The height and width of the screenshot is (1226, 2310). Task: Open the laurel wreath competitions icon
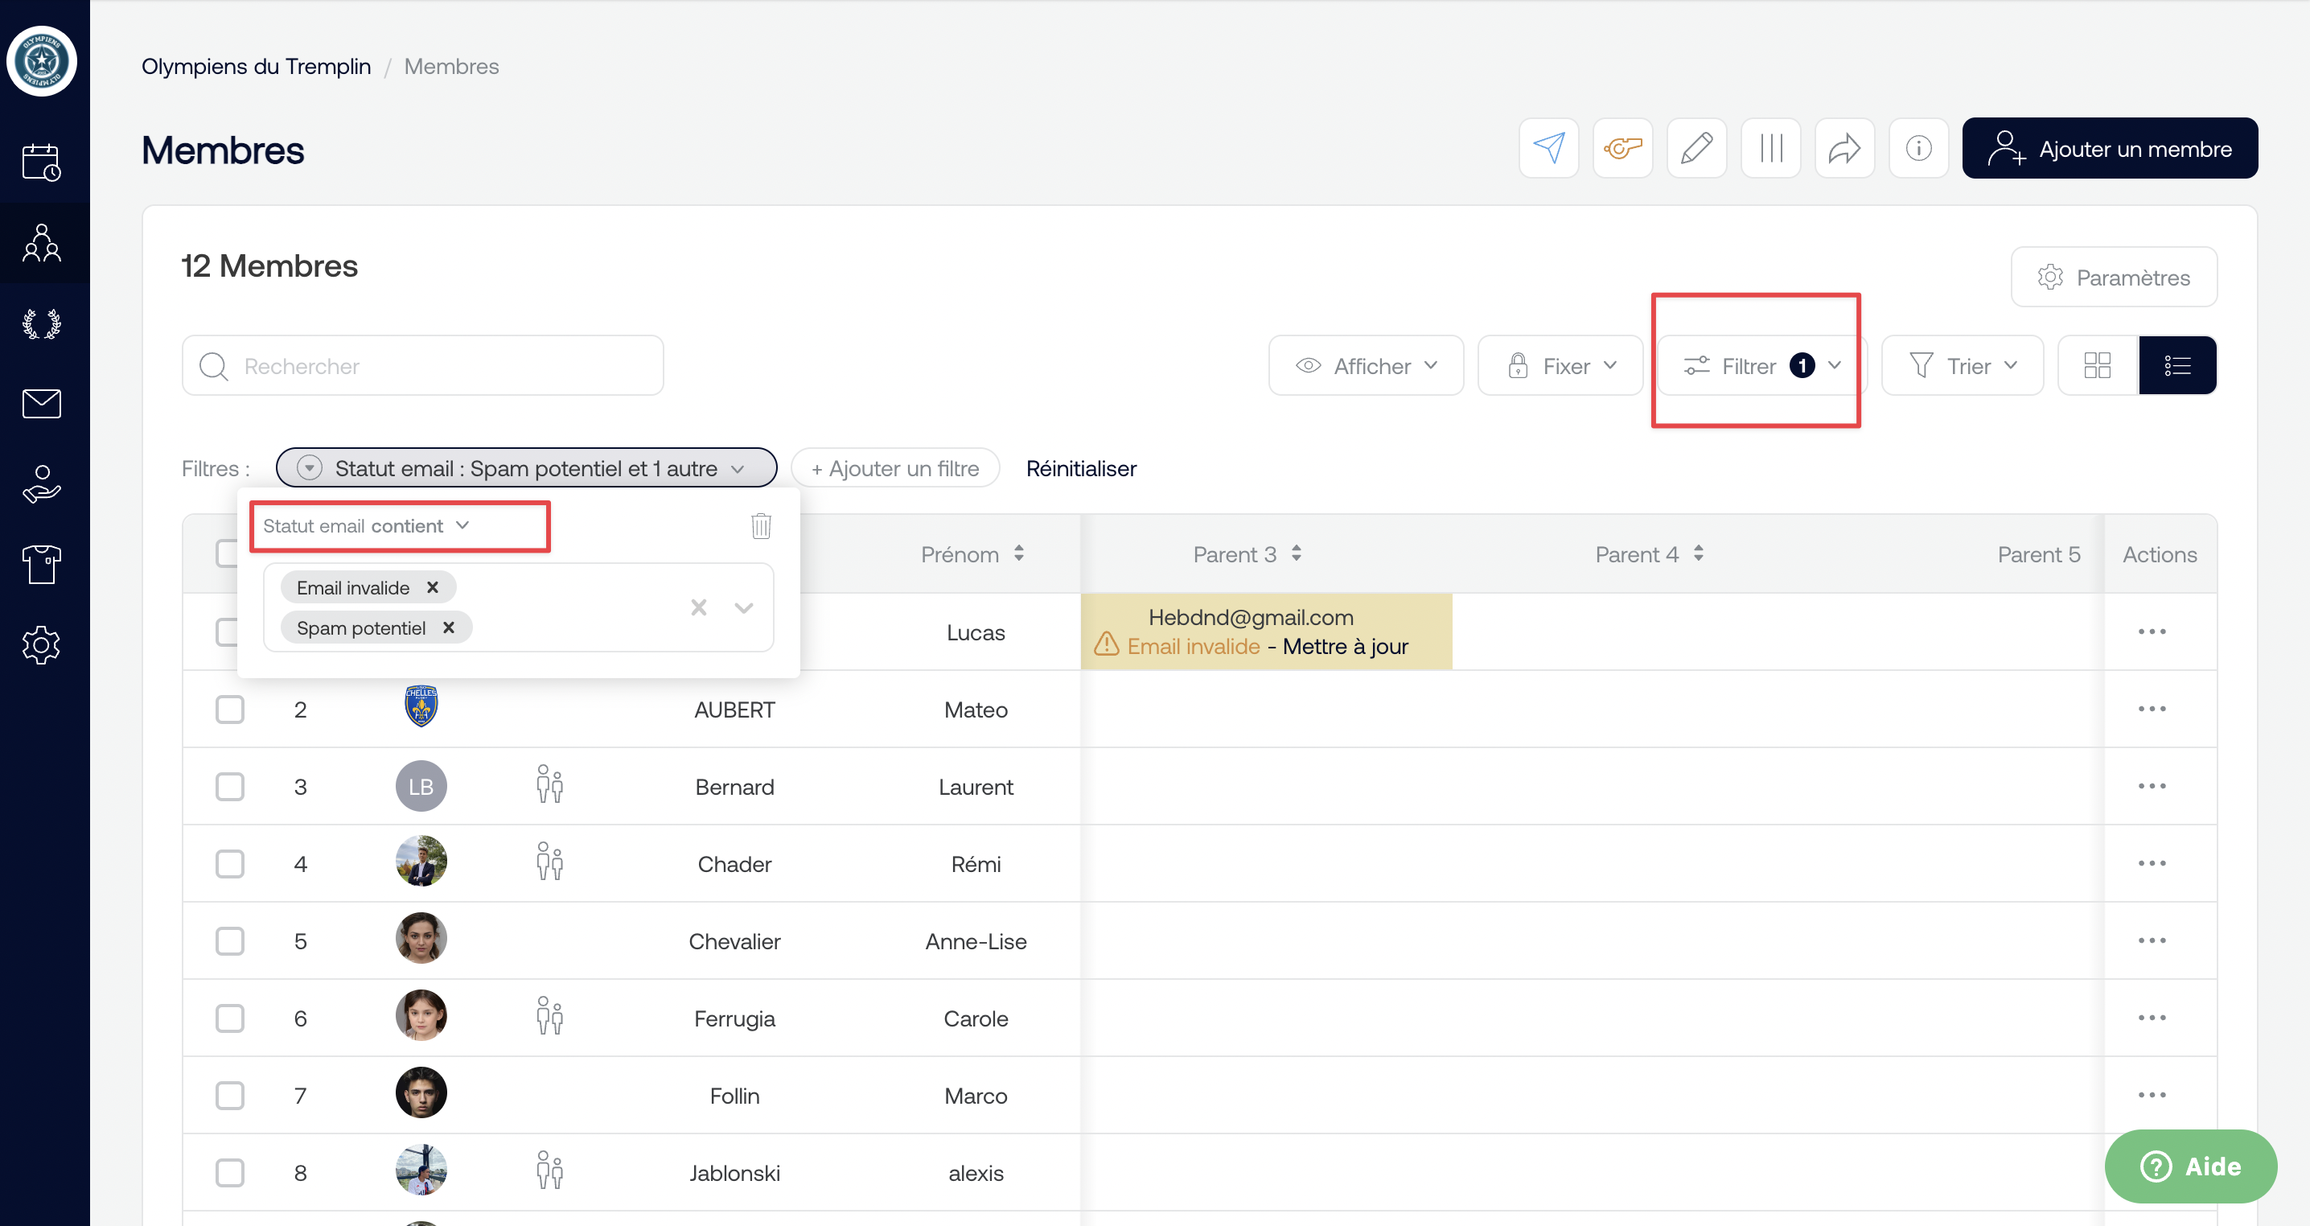point(41,323)
